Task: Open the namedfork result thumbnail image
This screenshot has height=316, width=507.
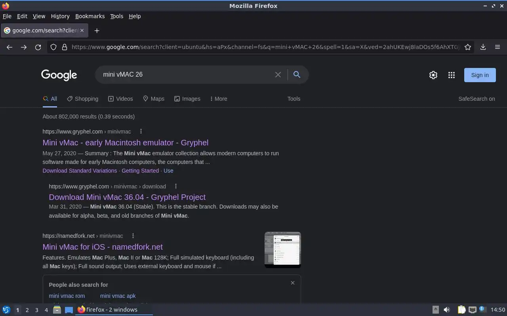Action: (x=283, y=250)
